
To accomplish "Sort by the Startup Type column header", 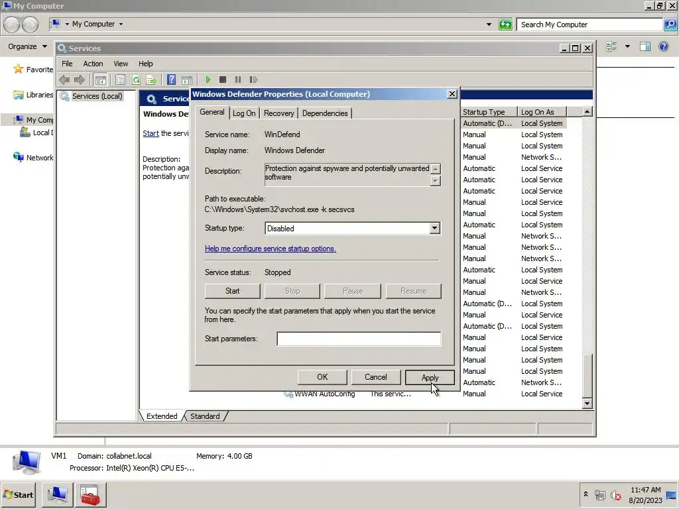I will click(x=489, y=111).
